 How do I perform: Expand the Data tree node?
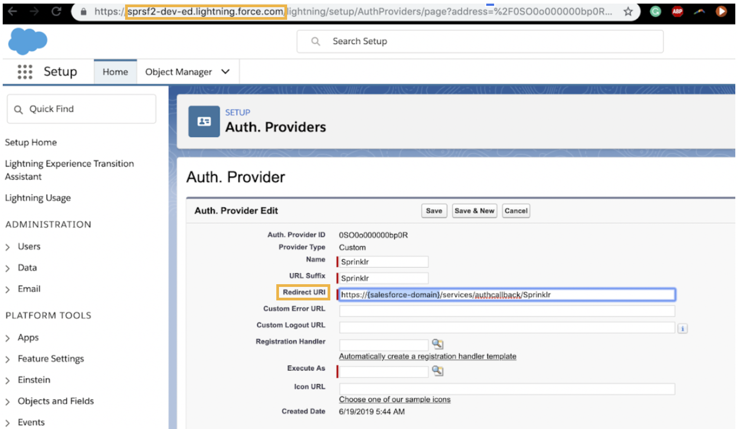(8, 268)
